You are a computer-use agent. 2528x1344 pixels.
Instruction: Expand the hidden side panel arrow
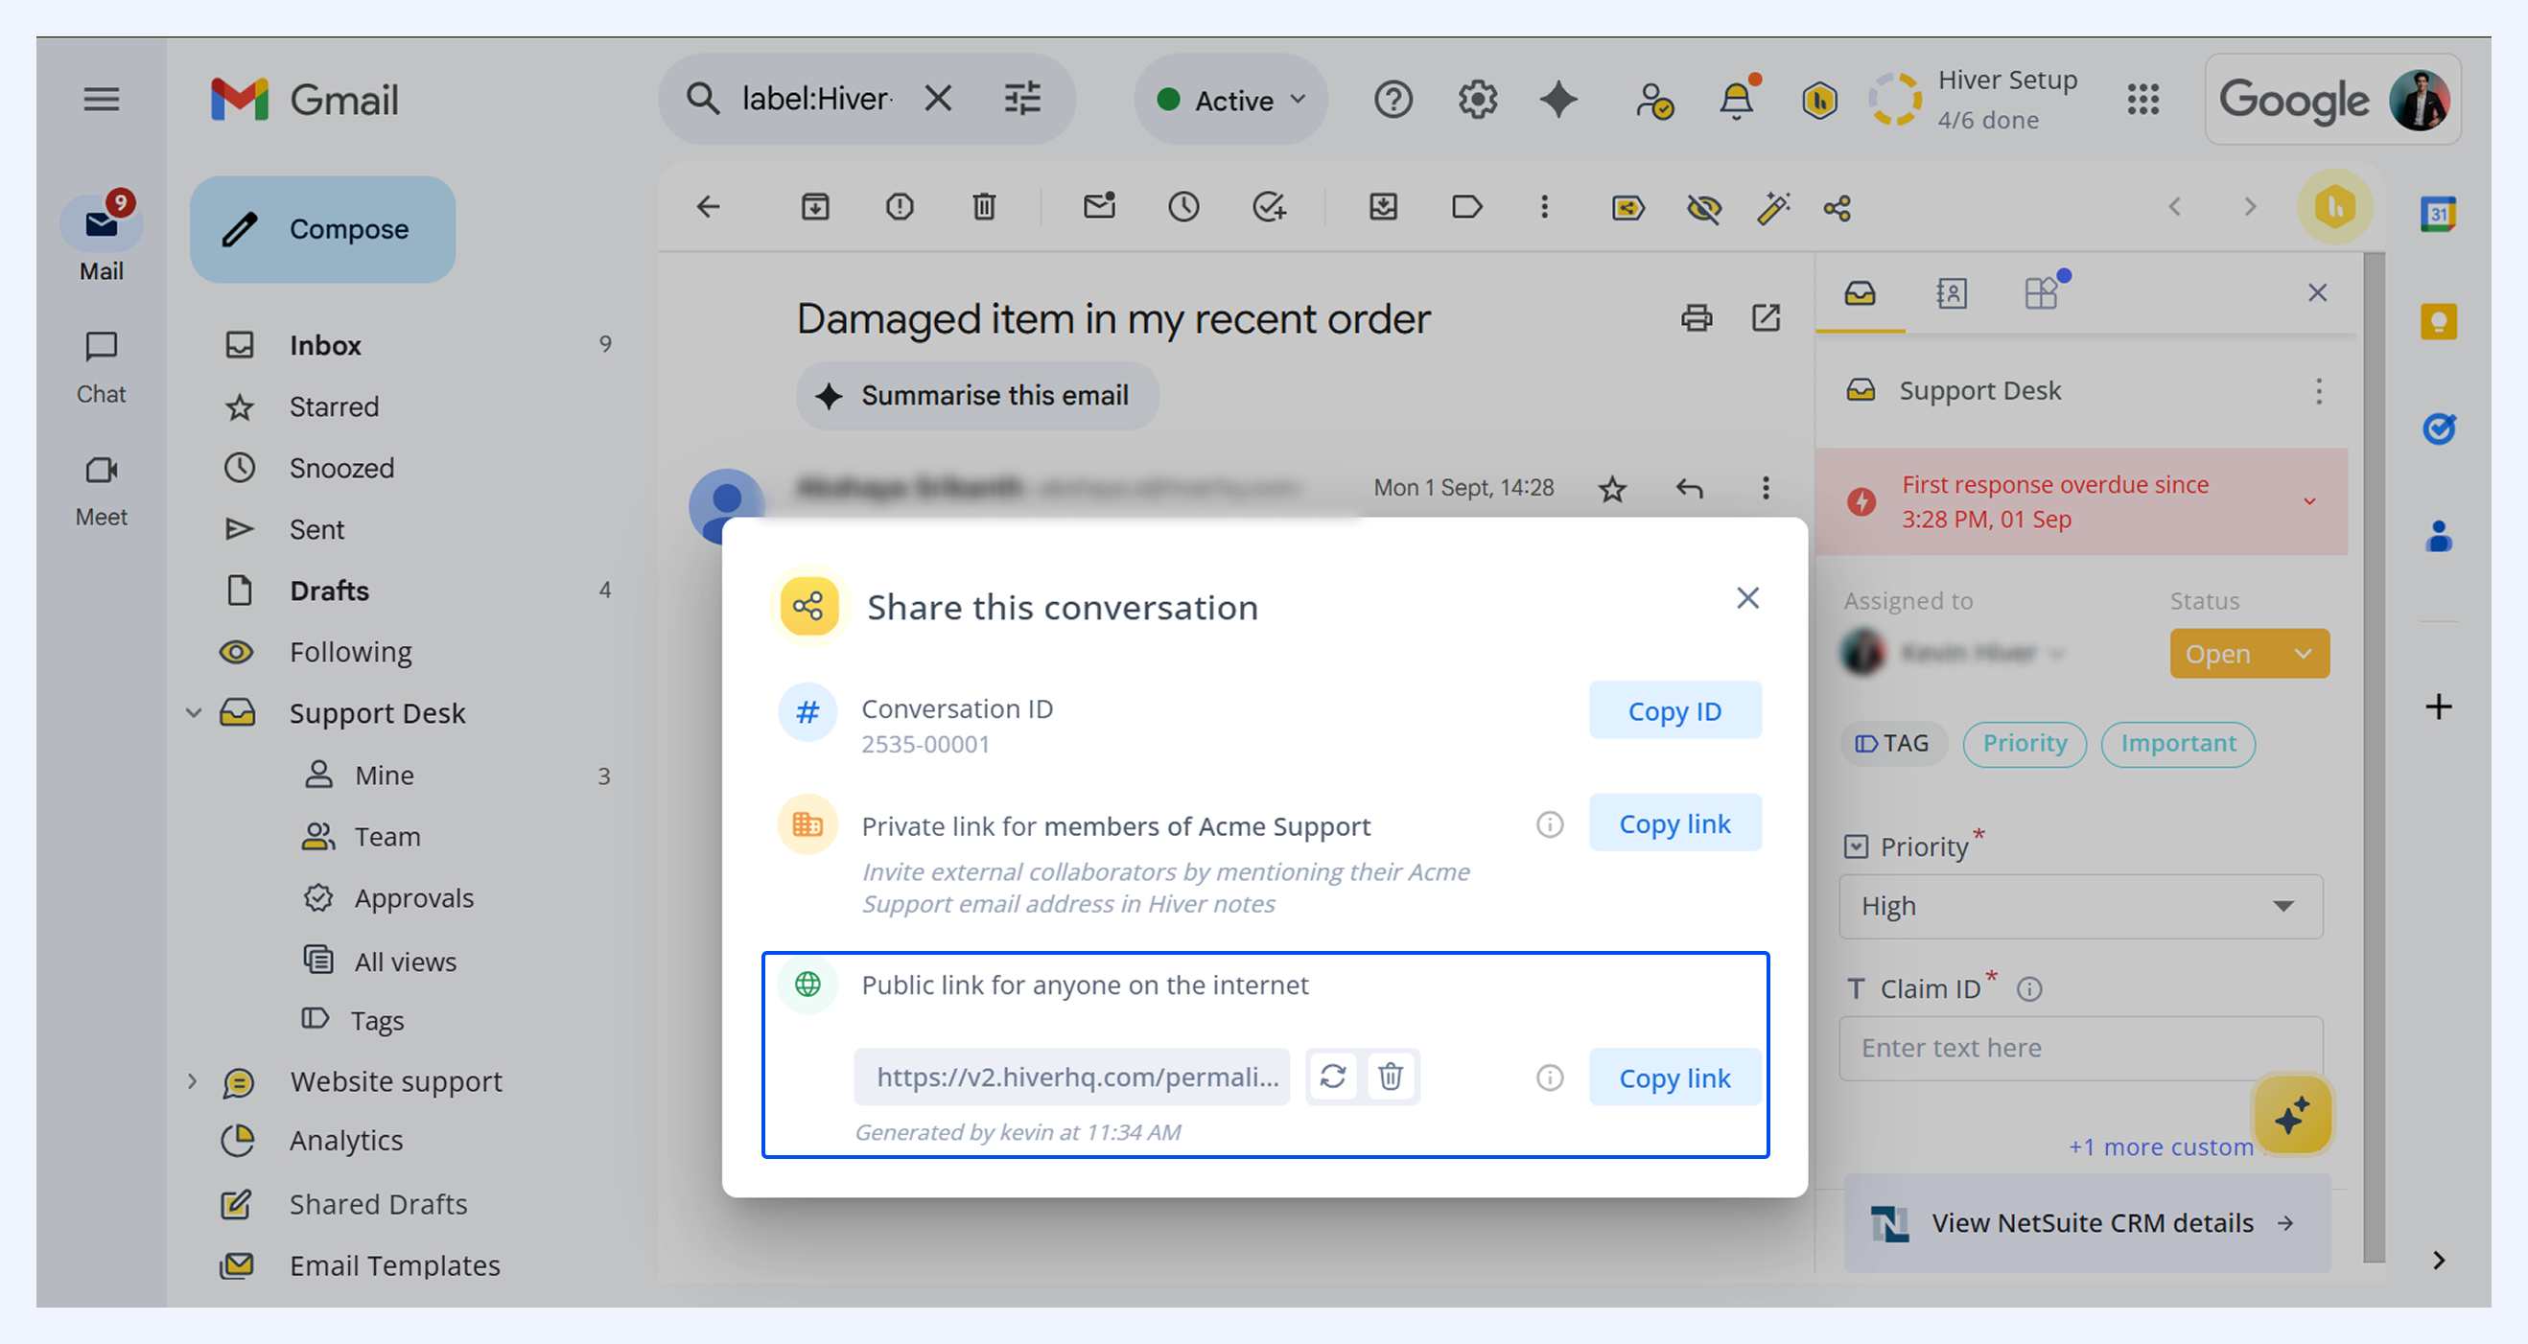pos(2439,1261)
